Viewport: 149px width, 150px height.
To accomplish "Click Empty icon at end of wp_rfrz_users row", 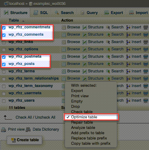I will [146, 101].
